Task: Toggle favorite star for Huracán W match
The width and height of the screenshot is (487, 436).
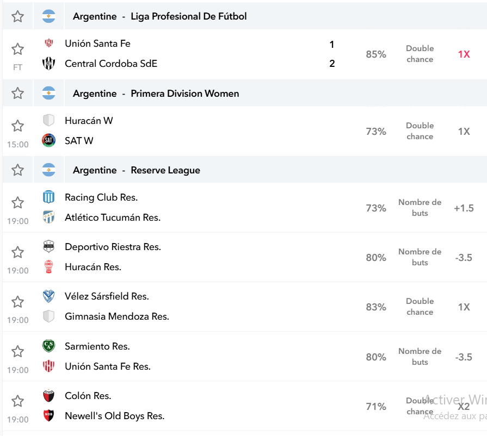Action: (x=18, y=126)
